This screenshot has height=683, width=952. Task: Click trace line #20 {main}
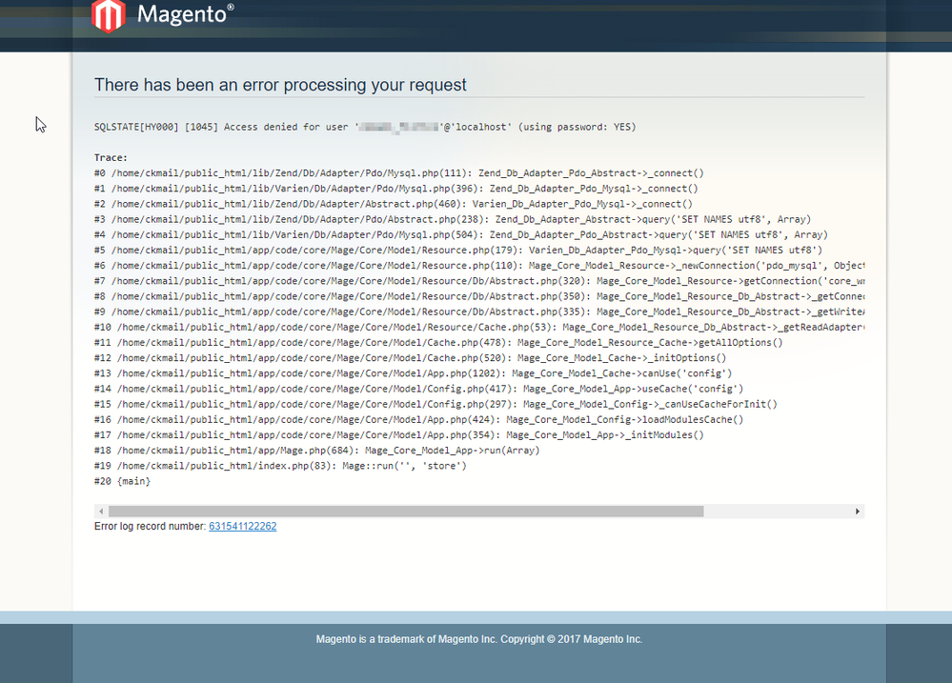122,481
